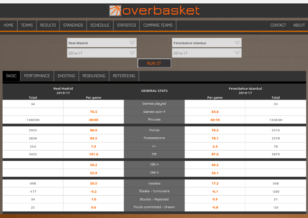
Task: Open the RESULTS menu item
Action: (48, 25)
